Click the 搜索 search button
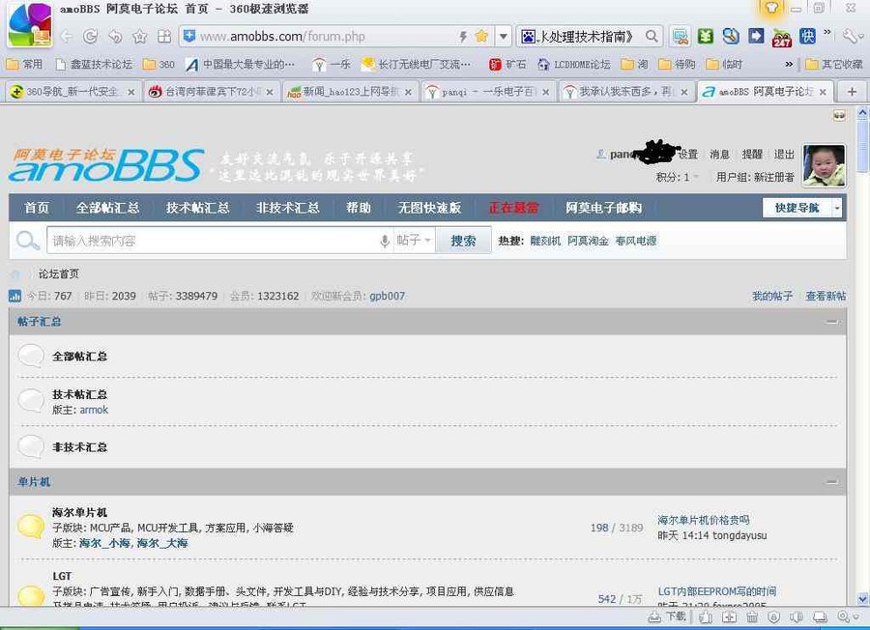The image size is (870, 630). pyautogui.click(x=463, y=241)
